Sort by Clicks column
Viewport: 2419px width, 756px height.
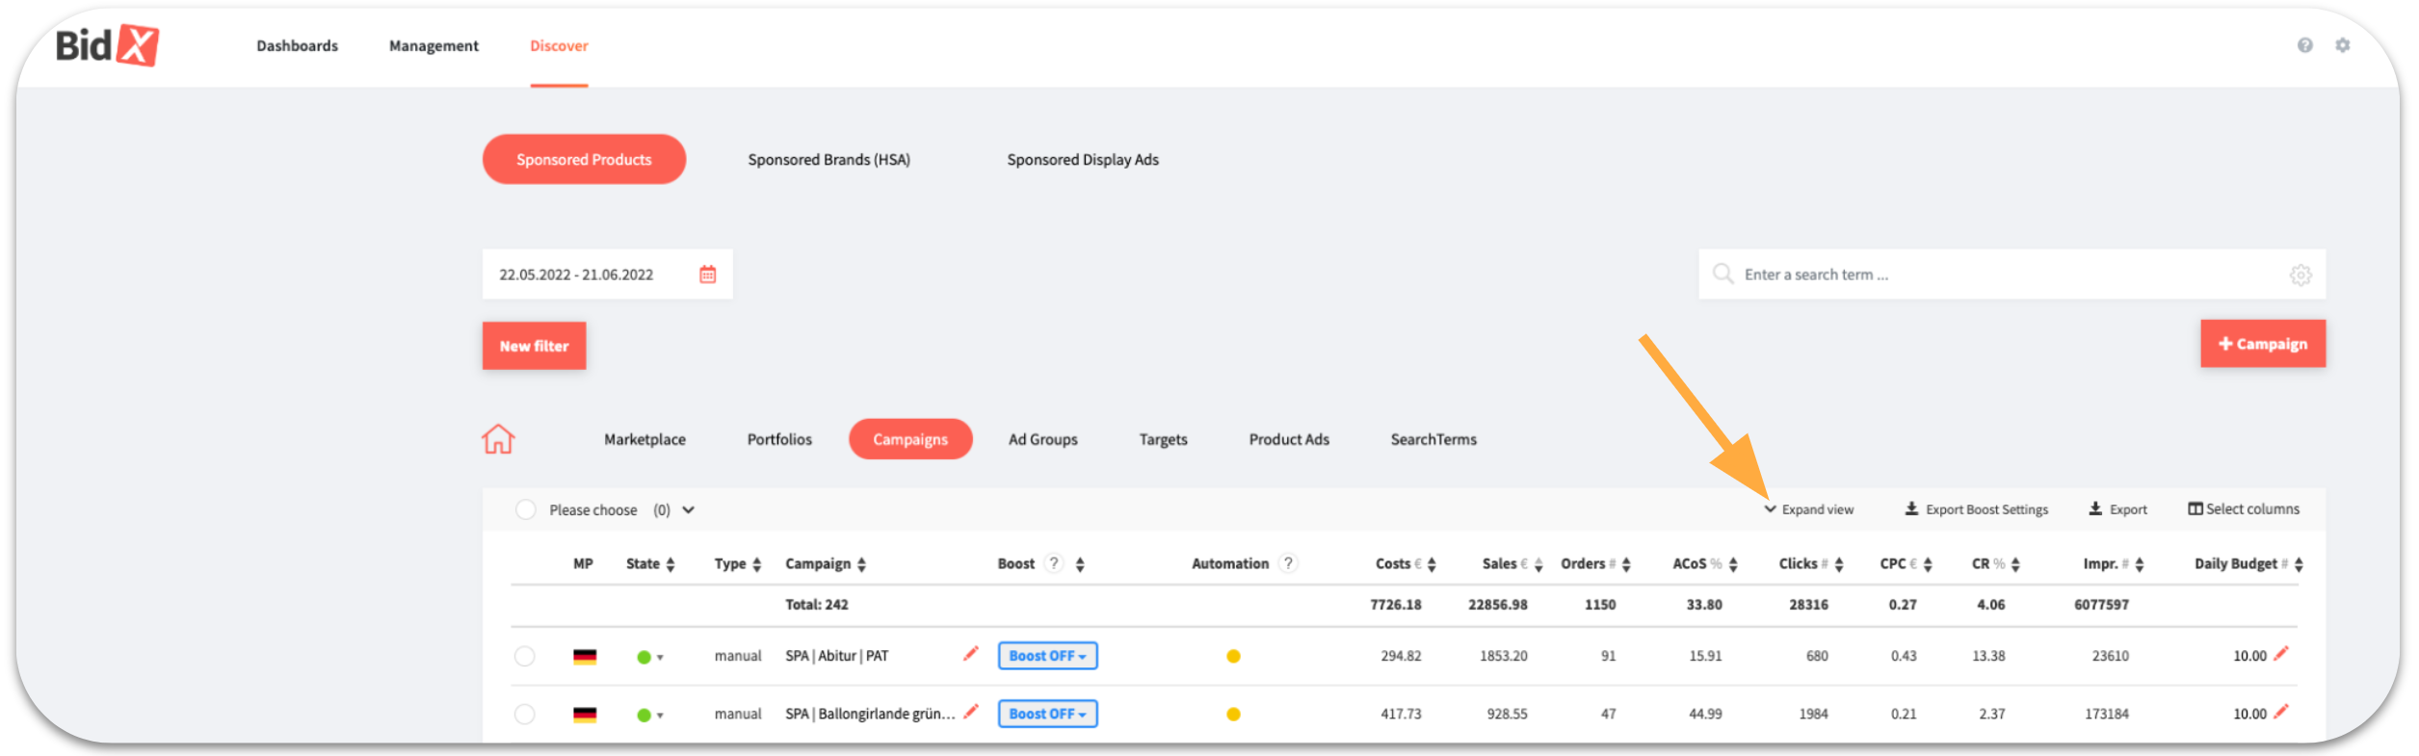tap(1839, 564)
